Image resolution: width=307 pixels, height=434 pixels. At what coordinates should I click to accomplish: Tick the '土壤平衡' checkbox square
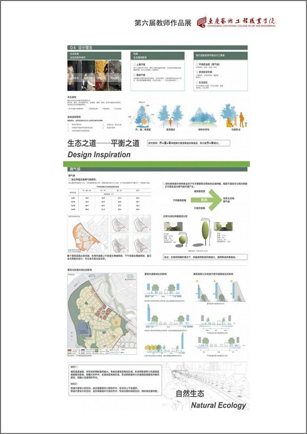coord(135,64)
